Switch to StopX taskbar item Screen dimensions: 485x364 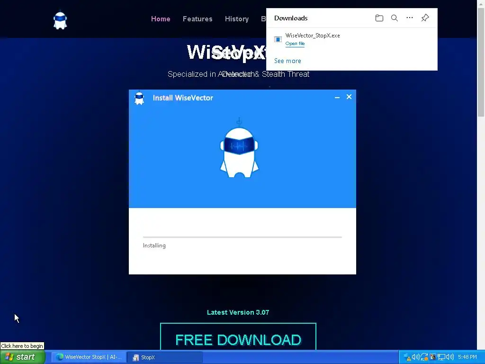point(165,357)
